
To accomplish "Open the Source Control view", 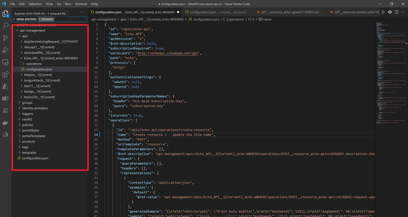I will click(5, 38).
